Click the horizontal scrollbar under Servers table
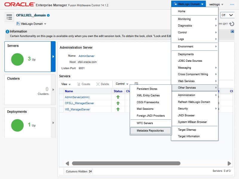 126,163
